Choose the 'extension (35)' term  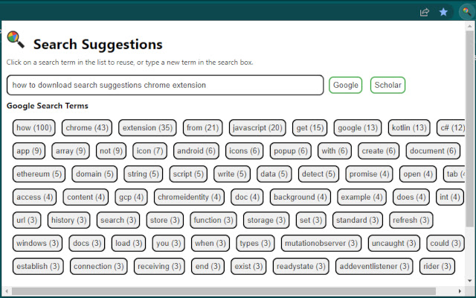pos(147,127)
